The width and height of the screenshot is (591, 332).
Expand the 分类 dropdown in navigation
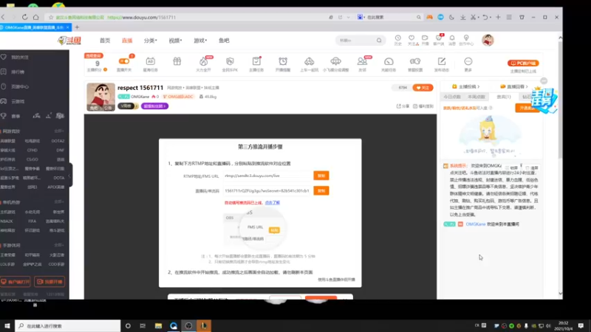coord(151,41)
